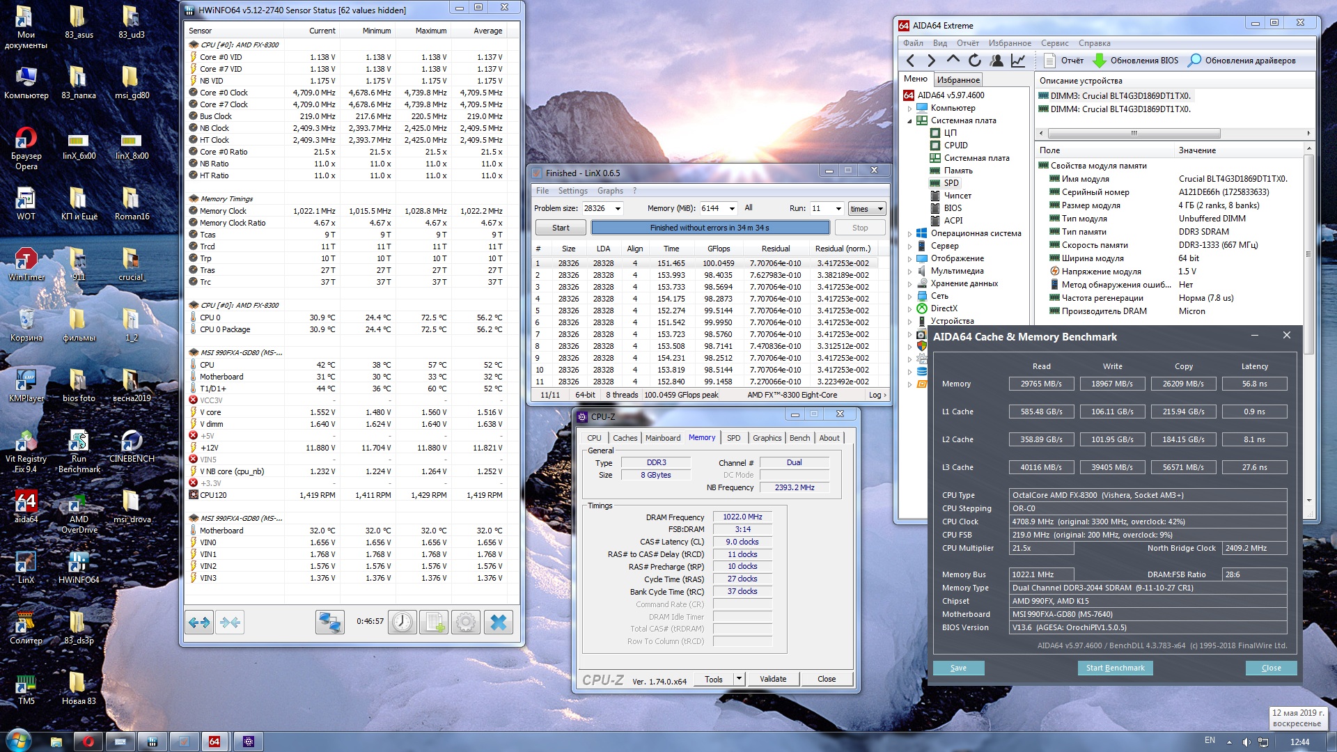Click green BIOS update arrow icon
The image size is (1337, 752).
(1100, 61)
